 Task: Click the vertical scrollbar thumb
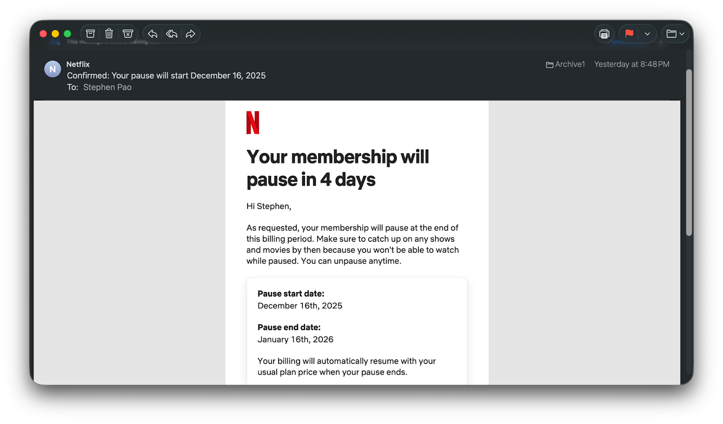click(x=689, y=152)
